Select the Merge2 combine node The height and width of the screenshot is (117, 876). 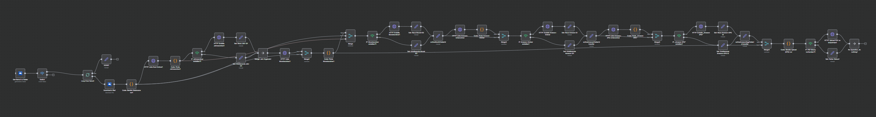tap(504, 35)
